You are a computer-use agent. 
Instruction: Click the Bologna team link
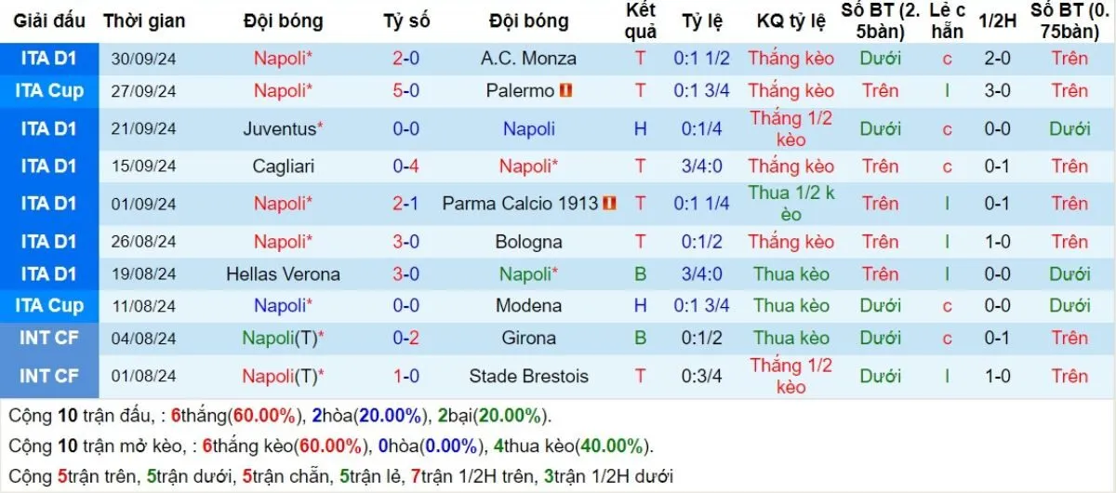tap(528, 242)
